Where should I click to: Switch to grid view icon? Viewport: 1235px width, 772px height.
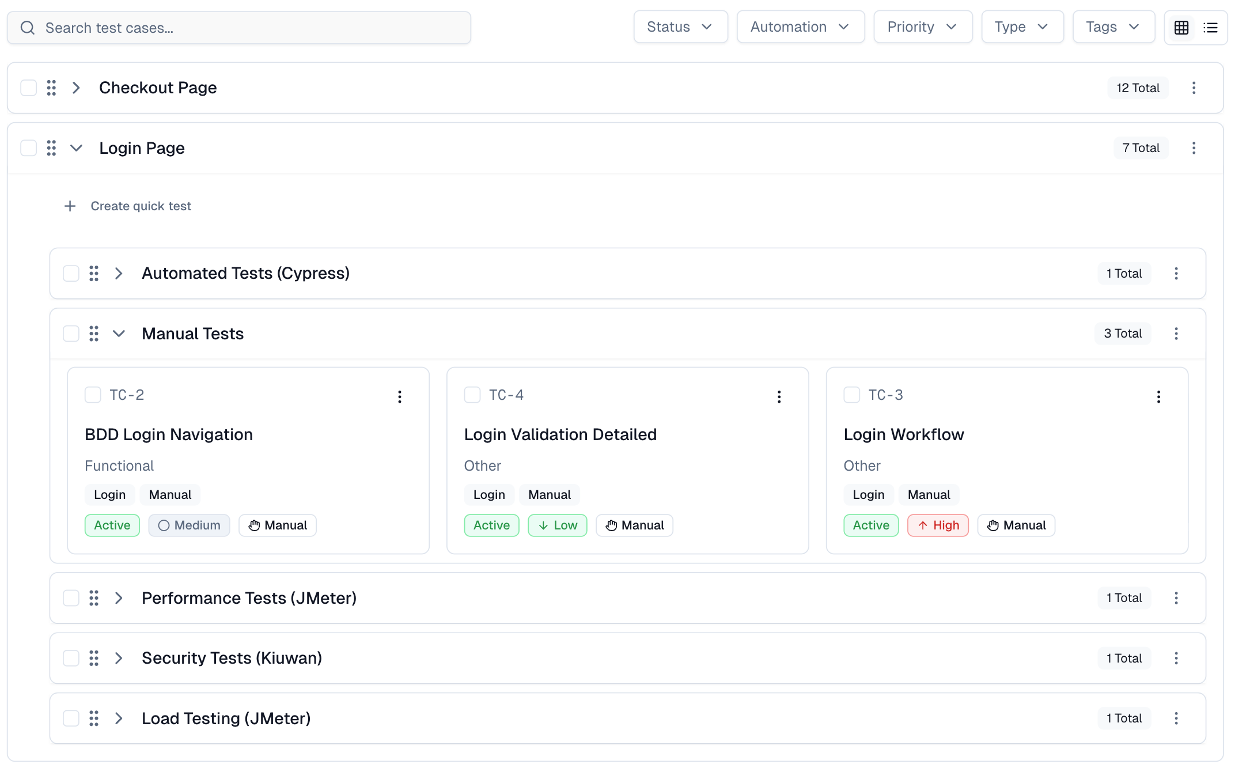pos(1181,28)
